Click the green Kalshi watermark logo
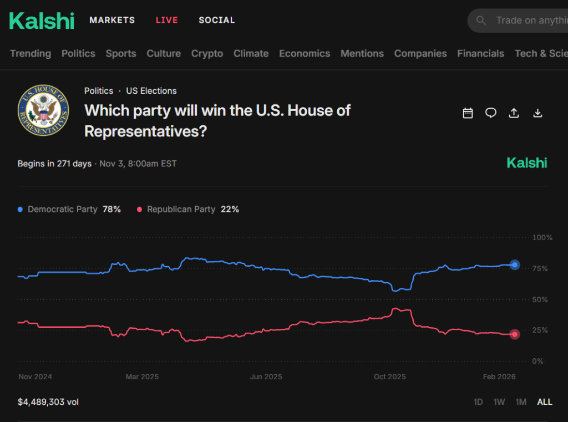The image size is (568, 422). [527, 163]
